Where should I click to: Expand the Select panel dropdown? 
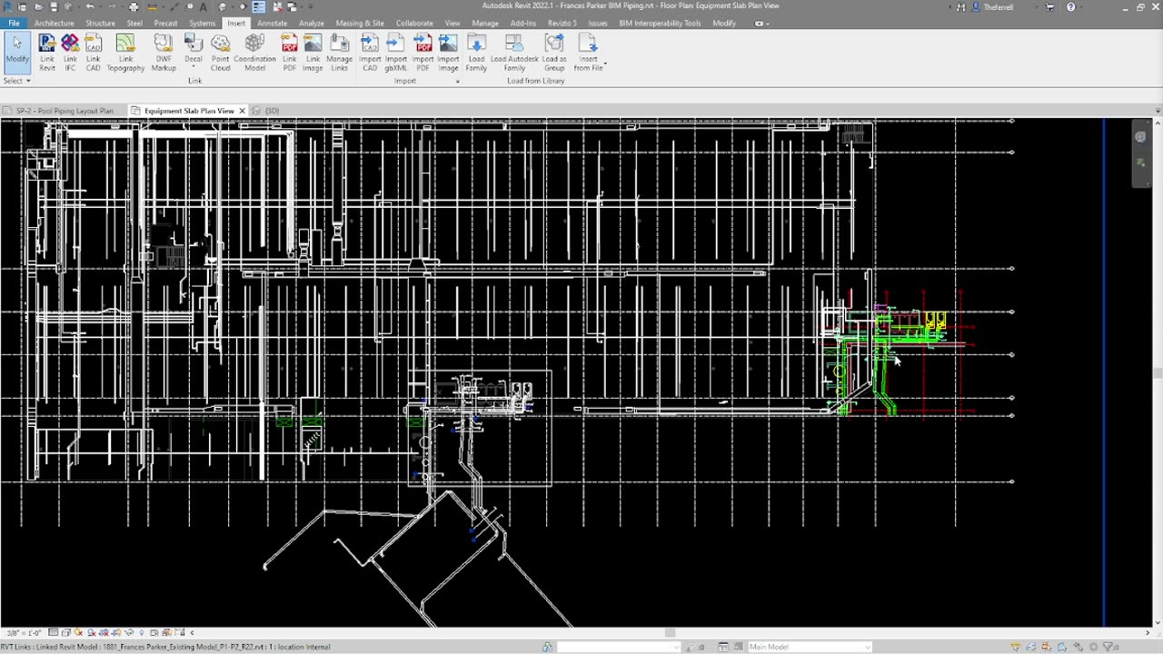click(16, 81)
